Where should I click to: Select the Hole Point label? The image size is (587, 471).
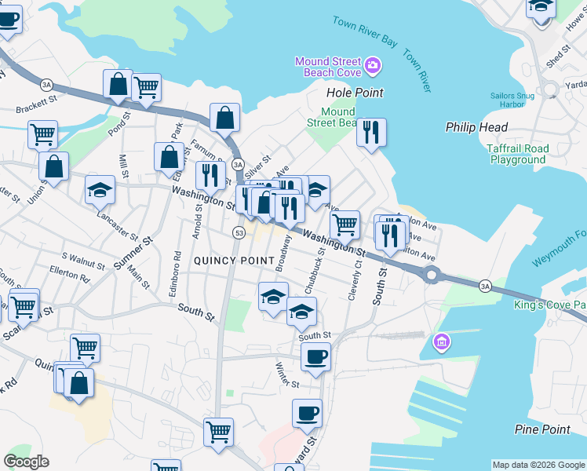click(x=355, y=93)
